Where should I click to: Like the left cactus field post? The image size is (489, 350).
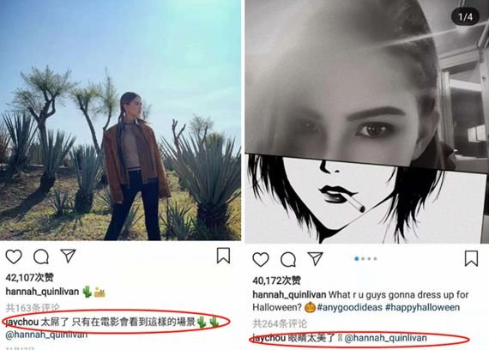click(x=14, y=256)
